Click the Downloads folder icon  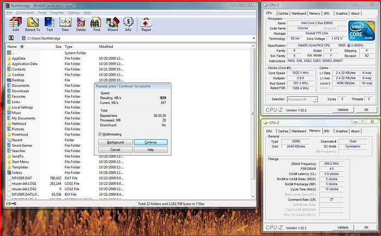[9, 91]
